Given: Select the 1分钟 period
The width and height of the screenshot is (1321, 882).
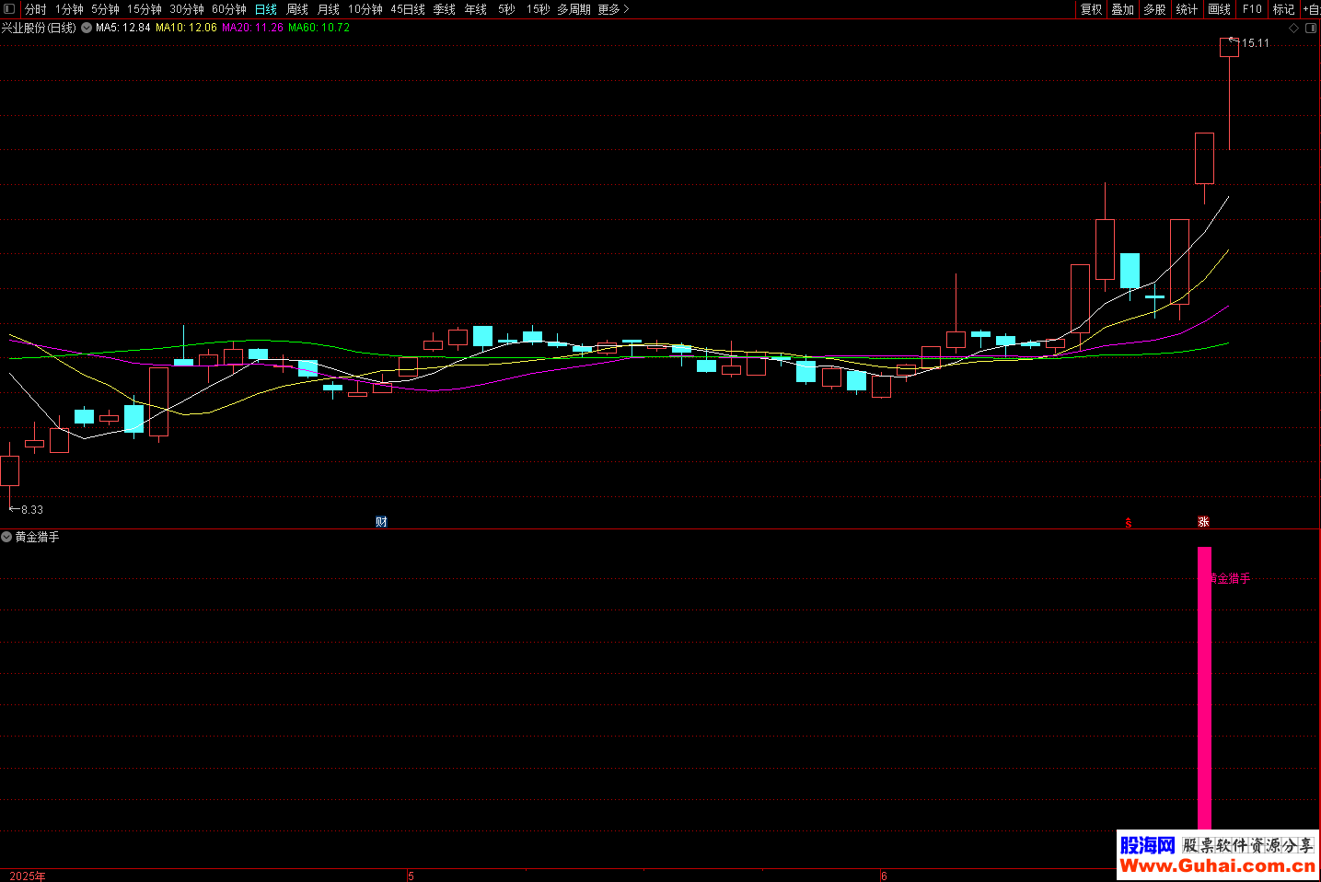Looking at the screenshot, I should 69,9.
